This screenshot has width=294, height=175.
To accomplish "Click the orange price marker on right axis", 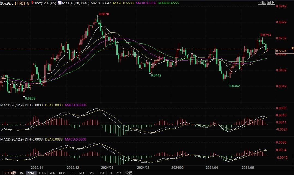I will [x=292, y=48].
